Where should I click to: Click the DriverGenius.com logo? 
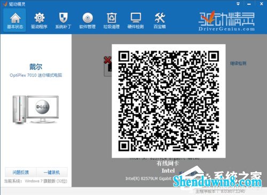point(226,21)
